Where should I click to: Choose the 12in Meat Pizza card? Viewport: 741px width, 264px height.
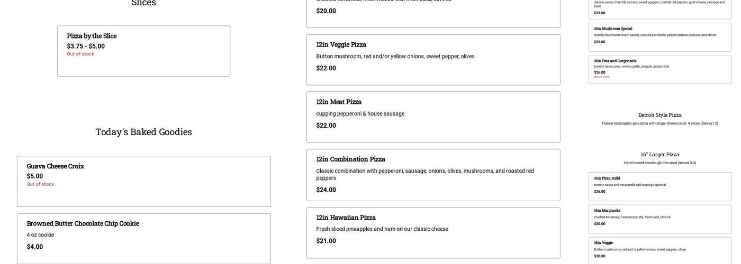point(433,117)
